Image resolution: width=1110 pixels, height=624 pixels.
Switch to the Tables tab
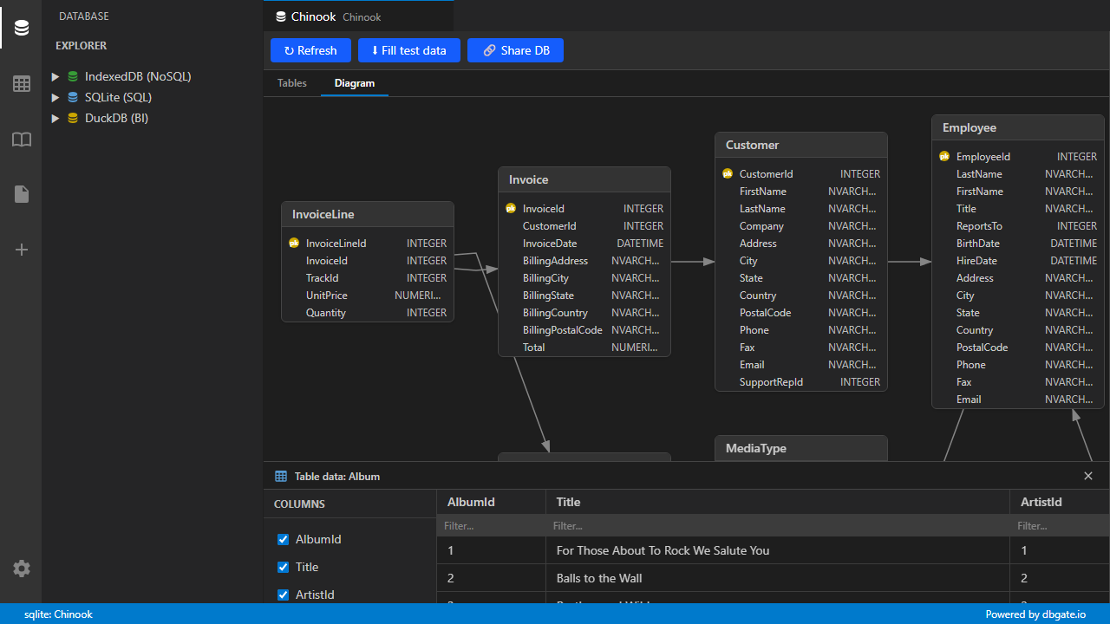pyautogui.click(x=291, y=82)
